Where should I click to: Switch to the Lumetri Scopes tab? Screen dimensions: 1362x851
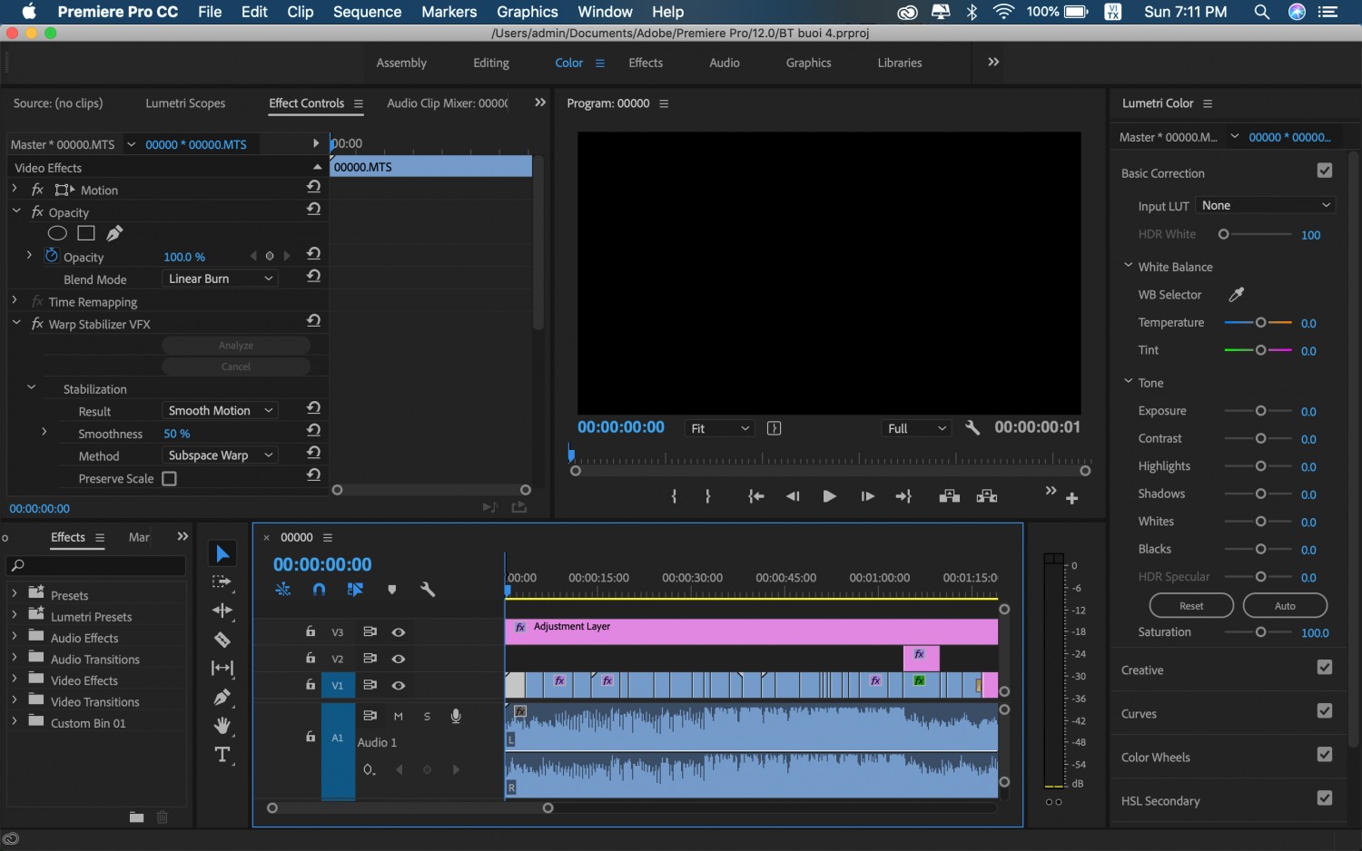coord(185,103)
